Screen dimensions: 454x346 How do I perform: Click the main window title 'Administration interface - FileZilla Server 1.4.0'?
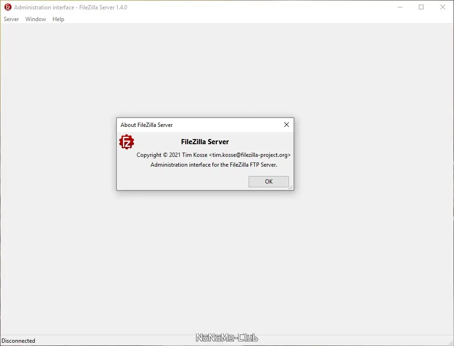point(71,7)
